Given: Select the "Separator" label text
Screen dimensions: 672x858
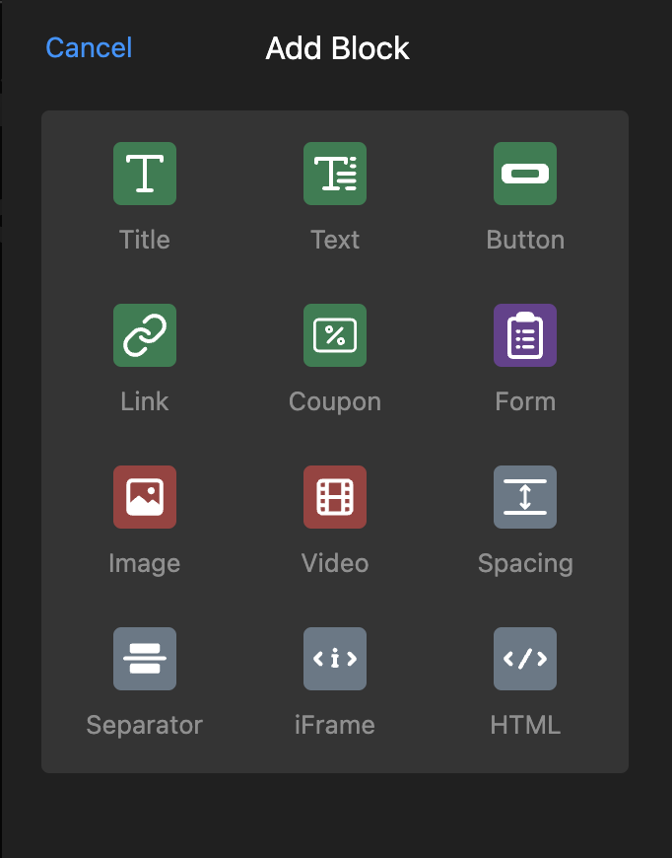Looking at the screenshot, I should coord(145,725).
